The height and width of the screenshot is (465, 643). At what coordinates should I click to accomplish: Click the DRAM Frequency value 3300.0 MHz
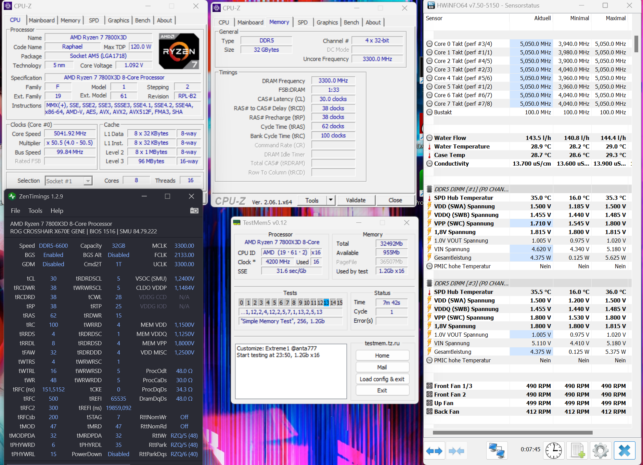click(x=333, y=80)
